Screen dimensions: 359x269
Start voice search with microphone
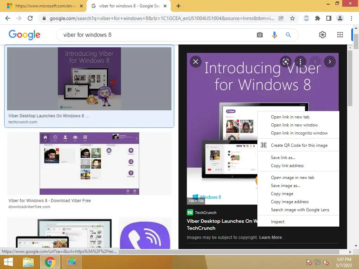click(x=274, y=35)
